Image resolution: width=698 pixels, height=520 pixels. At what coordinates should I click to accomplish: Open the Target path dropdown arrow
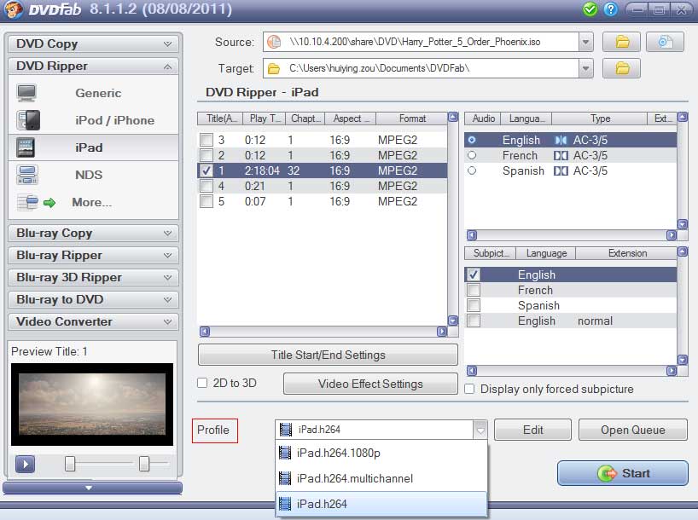point(586,68)
